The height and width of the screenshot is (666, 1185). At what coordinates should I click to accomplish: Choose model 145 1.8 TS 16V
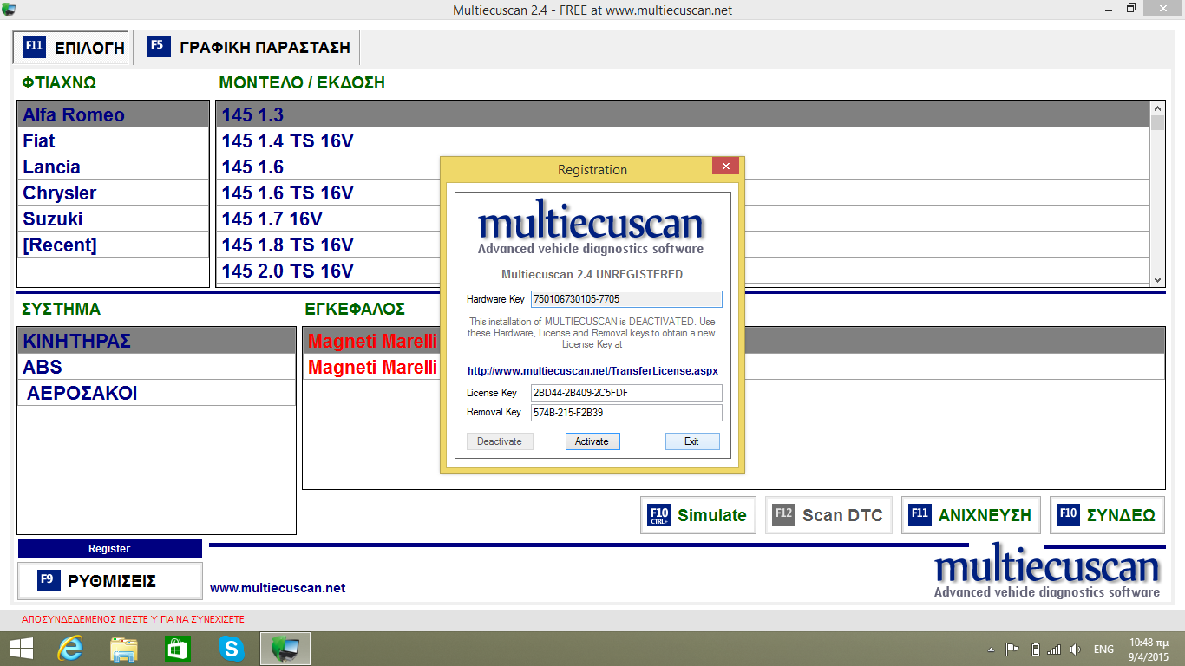tap(683, 245)
